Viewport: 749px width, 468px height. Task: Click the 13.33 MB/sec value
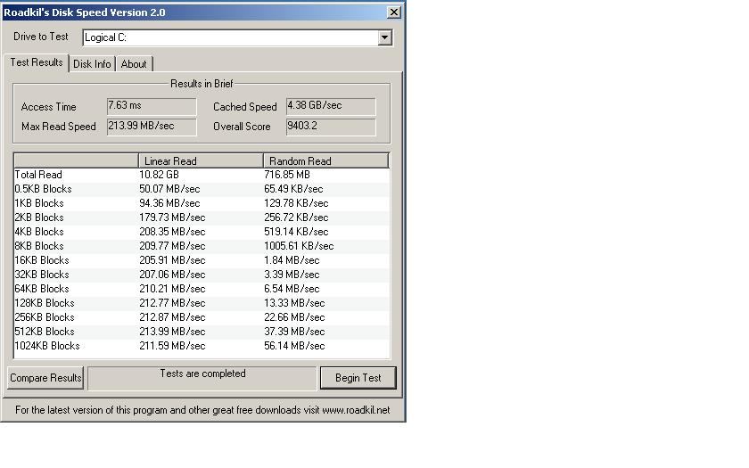click(294, 303)
